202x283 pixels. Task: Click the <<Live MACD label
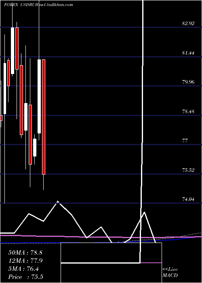coord(170,272)
